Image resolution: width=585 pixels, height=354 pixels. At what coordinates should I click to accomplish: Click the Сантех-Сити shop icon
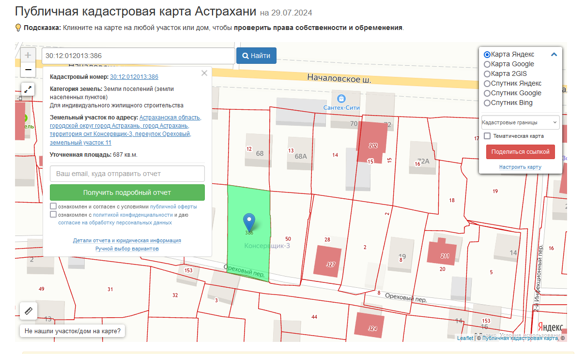point(341,99)
